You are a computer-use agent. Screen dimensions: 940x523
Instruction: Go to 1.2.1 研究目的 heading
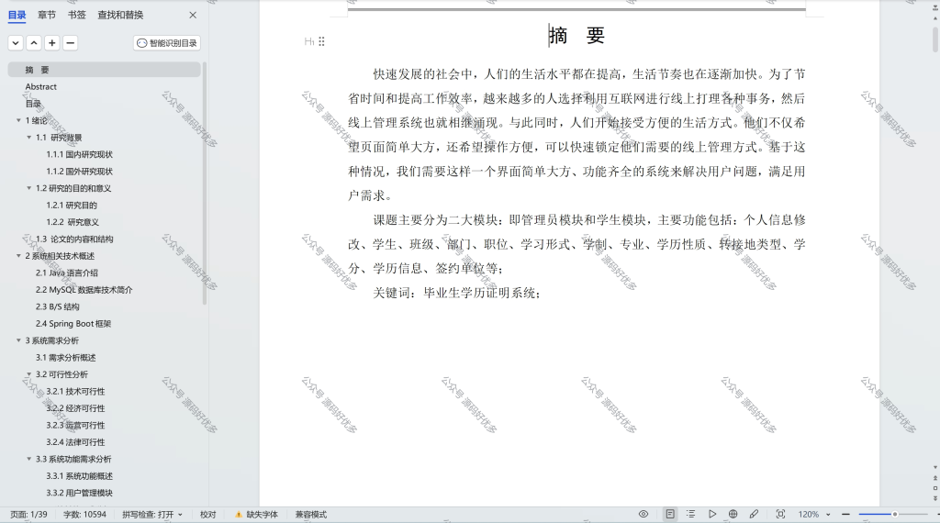pos(72,205)
